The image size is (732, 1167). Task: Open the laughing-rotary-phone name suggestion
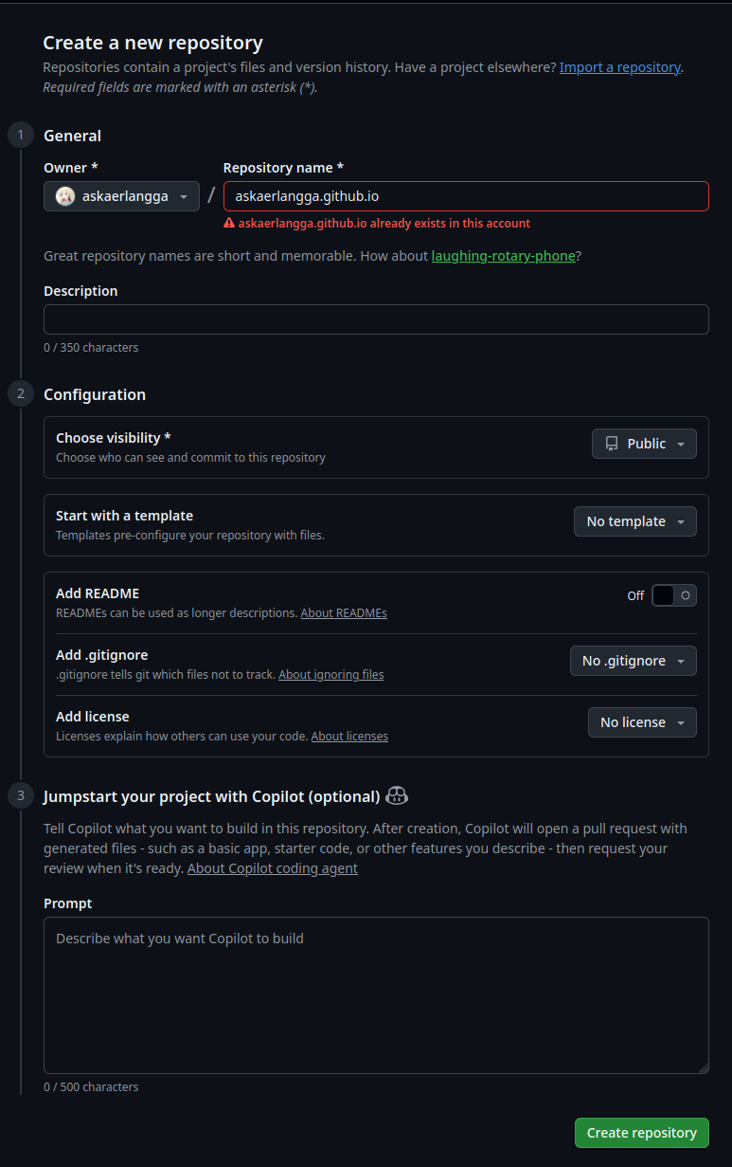pyautogui.click(x=503, y=255)
